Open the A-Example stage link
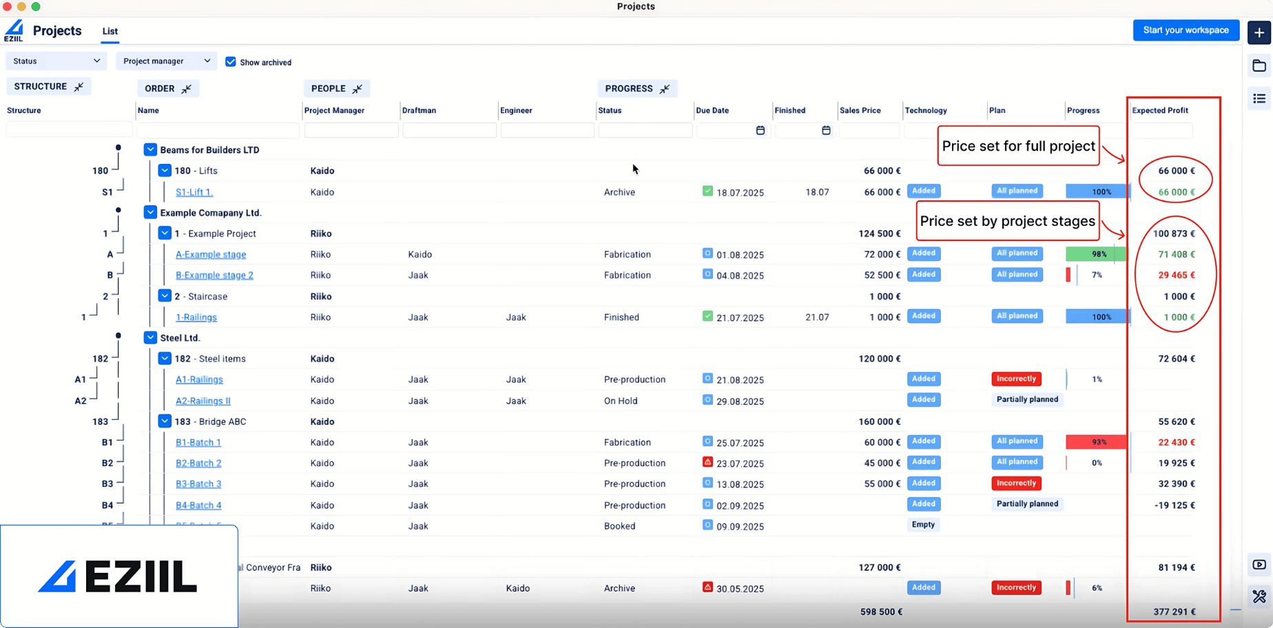 (x=211, y=254)
